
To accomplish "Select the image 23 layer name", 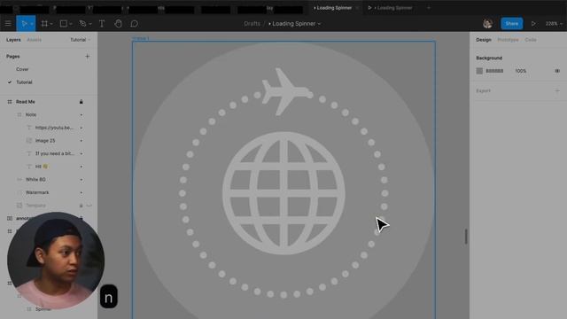I will coord(45,141).
